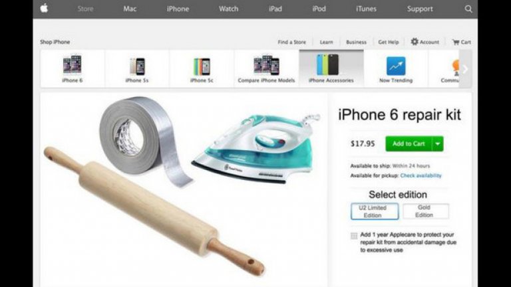The image size is (511, 287).
Task: Open the Find a Store link
Action: pyautogui.click(x=291, y=42)
